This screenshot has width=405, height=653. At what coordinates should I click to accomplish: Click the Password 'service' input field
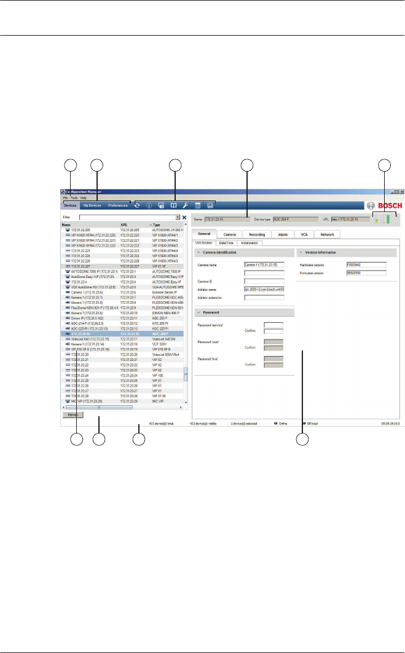click(x=273, y=325)
